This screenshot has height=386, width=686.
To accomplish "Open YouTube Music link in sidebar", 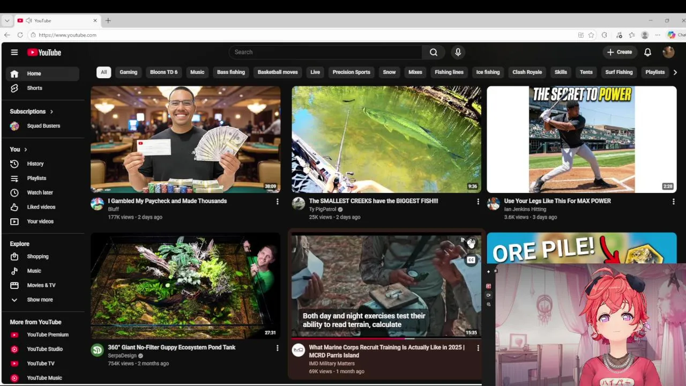I will 43,378.
